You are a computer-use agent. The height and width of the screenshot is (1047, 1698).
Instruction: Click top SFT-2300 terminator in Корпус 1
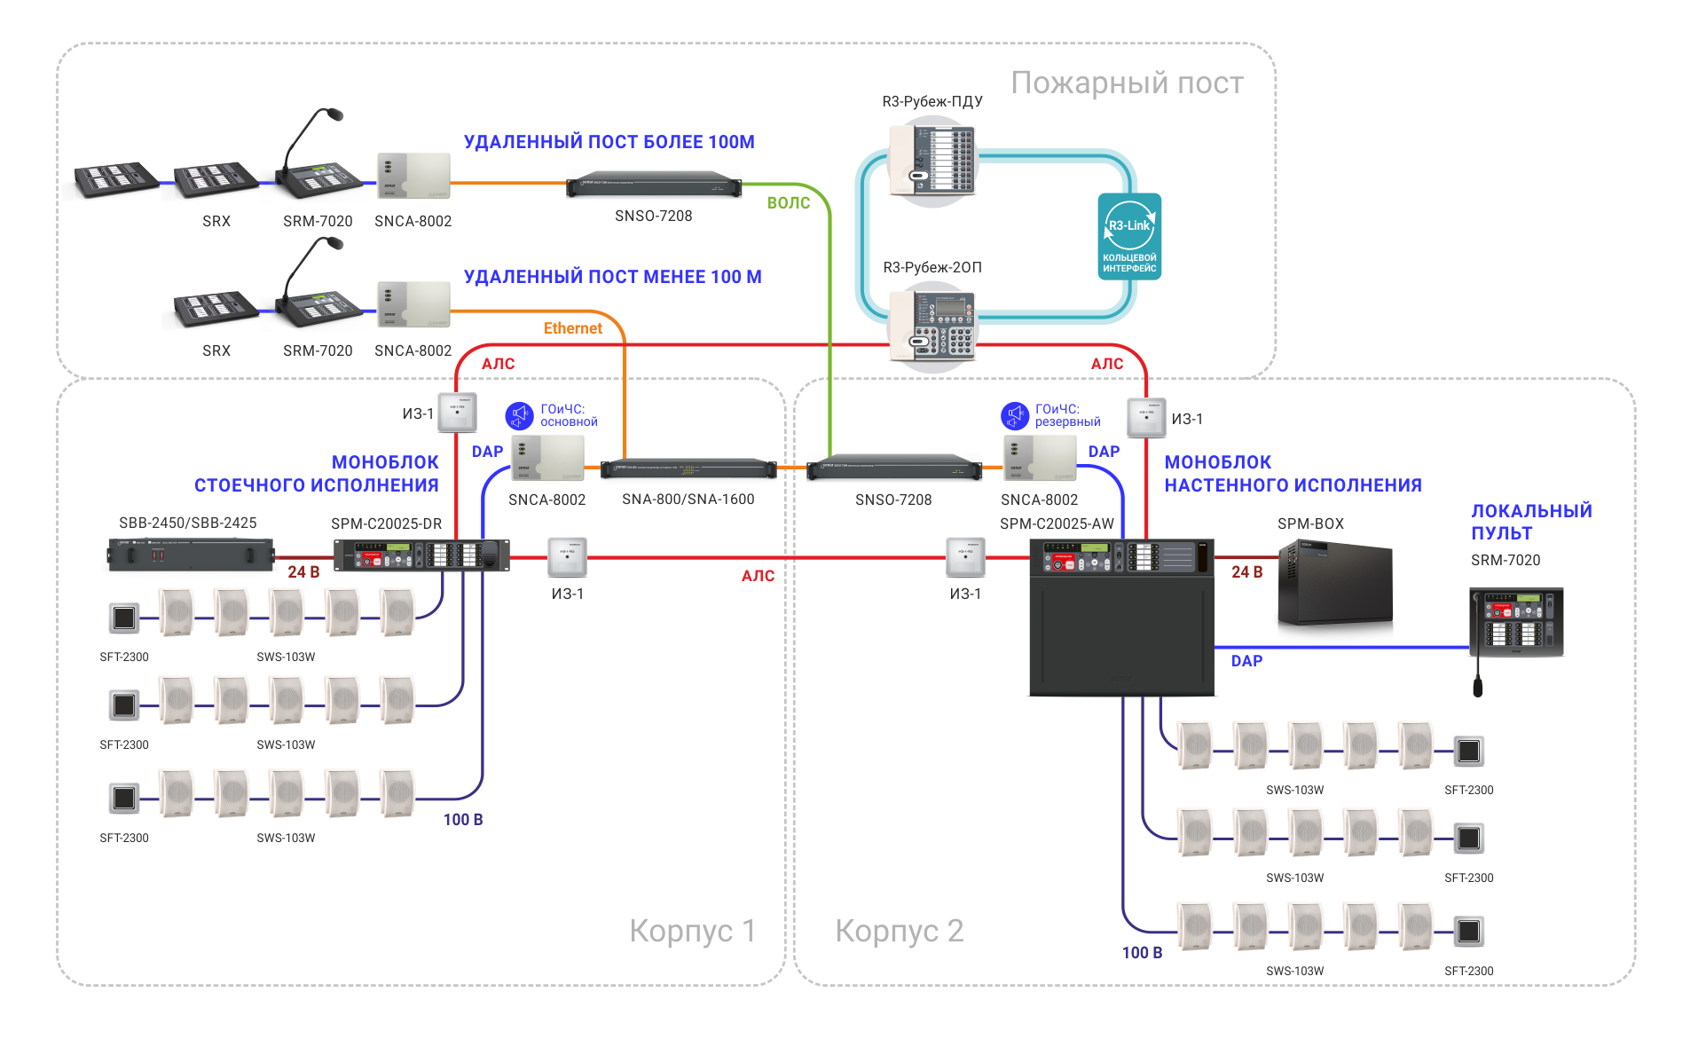124,618
